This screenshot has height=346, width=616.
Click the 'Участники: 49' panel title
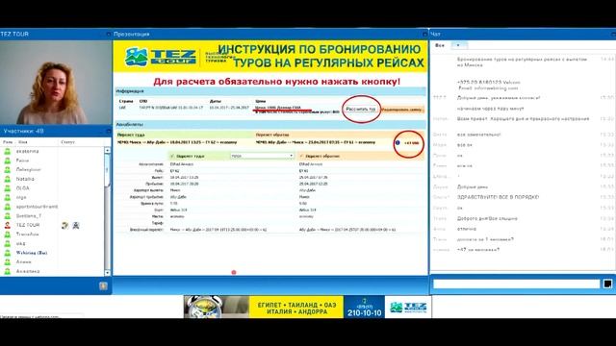[23, 131]
